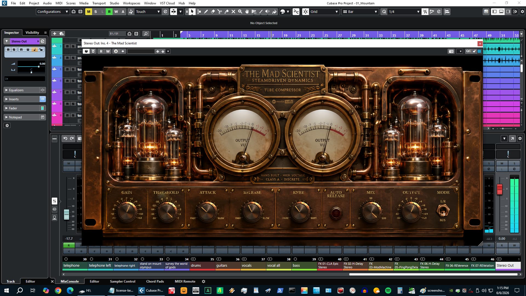Expand the Equalizers inspector section

click(x=22, y=90)
